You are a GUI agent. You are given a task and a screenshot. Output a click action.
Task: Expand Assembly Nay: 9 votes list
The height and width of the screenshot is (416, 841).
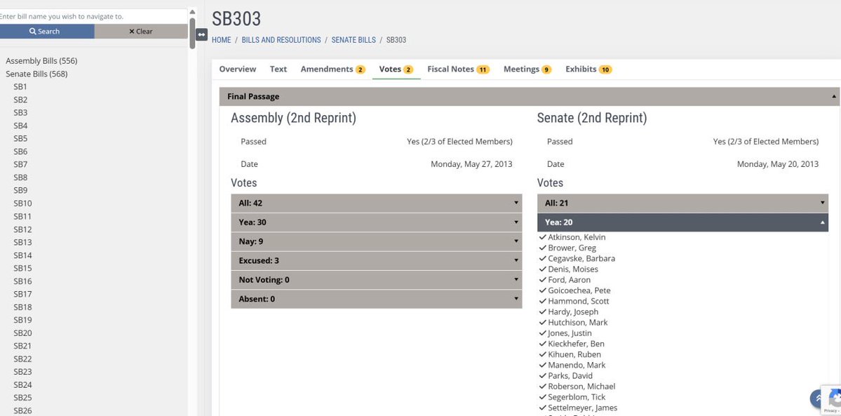pos(376,241)
